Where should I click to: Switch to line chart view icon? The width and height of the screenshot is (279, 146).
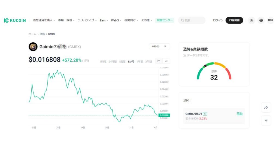coord(159,61)
